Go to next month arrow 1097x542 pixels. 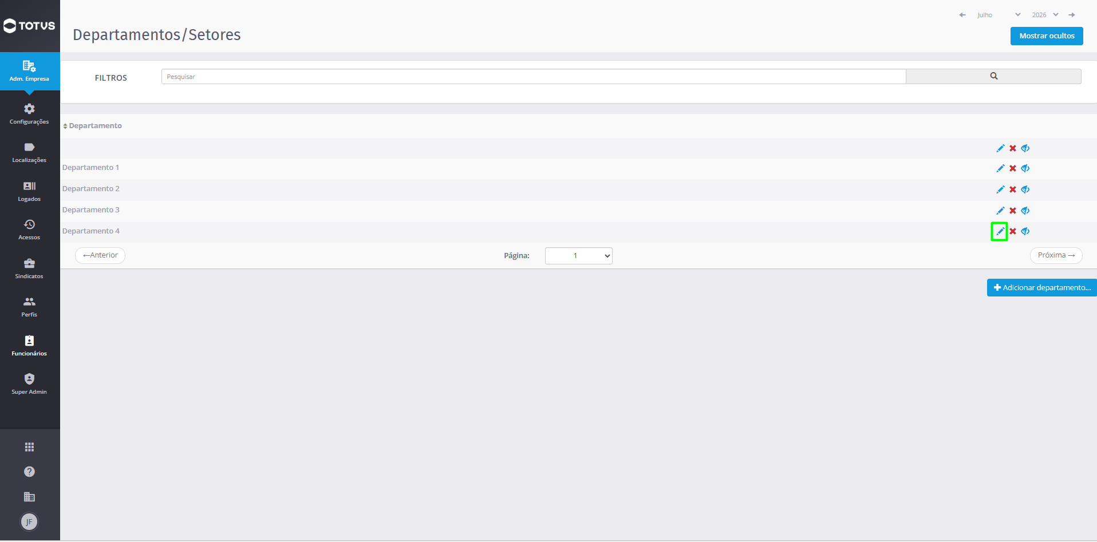pos(1072,15)
